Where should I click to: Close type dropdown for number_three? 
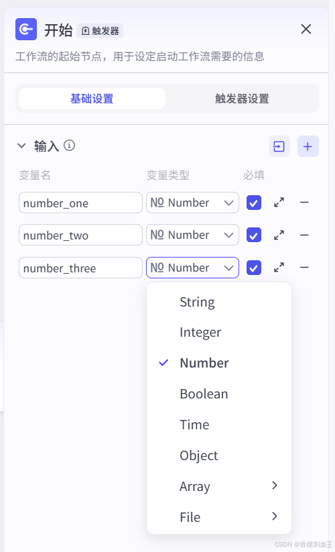(193, 268)
